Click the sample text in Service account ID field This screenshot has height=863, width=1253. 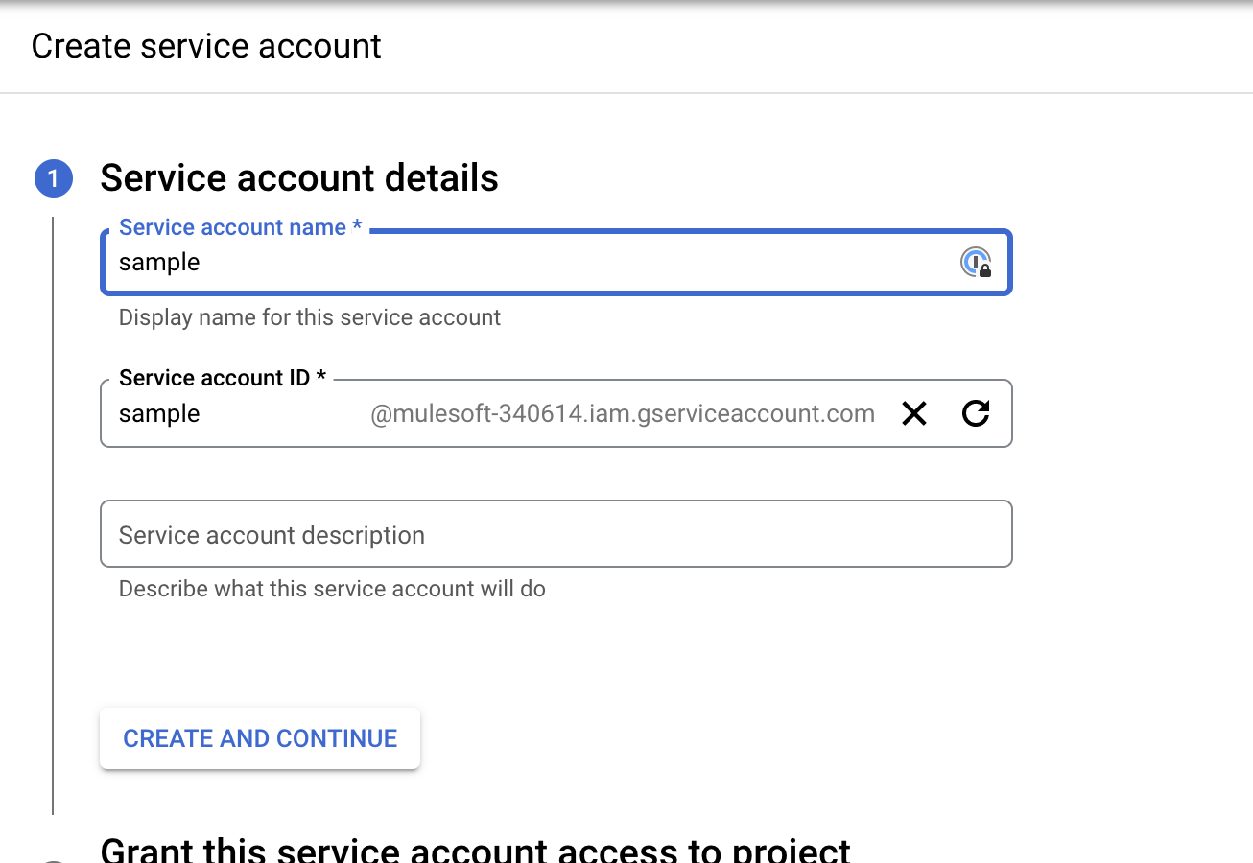click(x=159, y=414)
